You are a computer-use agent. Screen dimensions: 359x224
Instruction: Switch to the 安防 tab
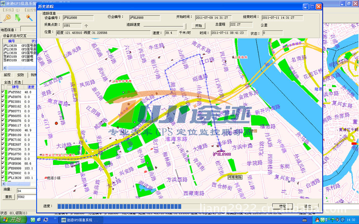20,75
